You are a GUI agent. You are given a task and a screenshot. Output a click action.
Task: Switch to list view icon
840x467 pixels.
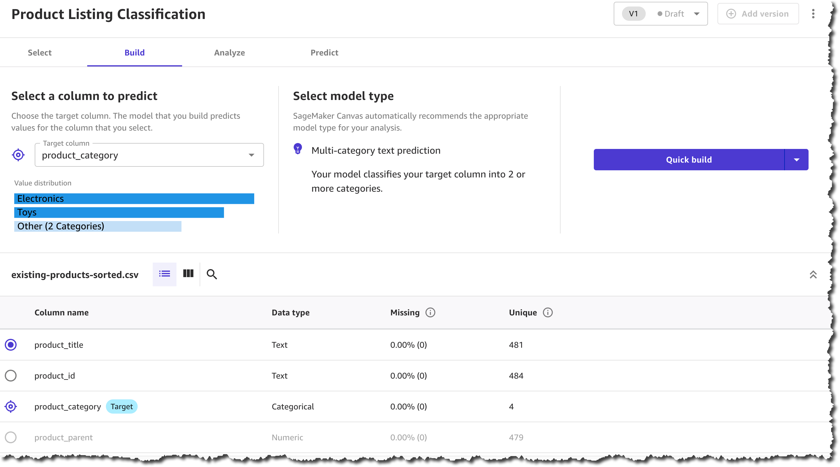pyautogui.click(x=164, y=274)
